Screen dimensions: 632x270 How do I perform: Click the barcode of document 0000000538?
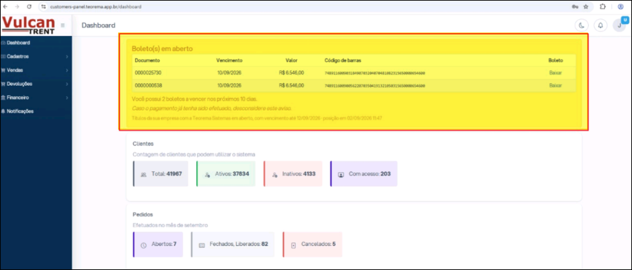375,86
